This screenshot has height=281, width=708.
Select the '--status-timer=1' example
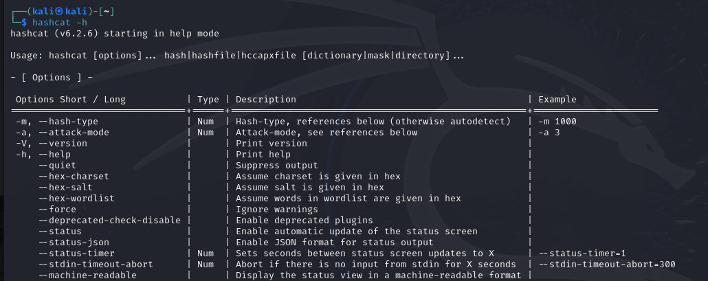click(582, 254)
